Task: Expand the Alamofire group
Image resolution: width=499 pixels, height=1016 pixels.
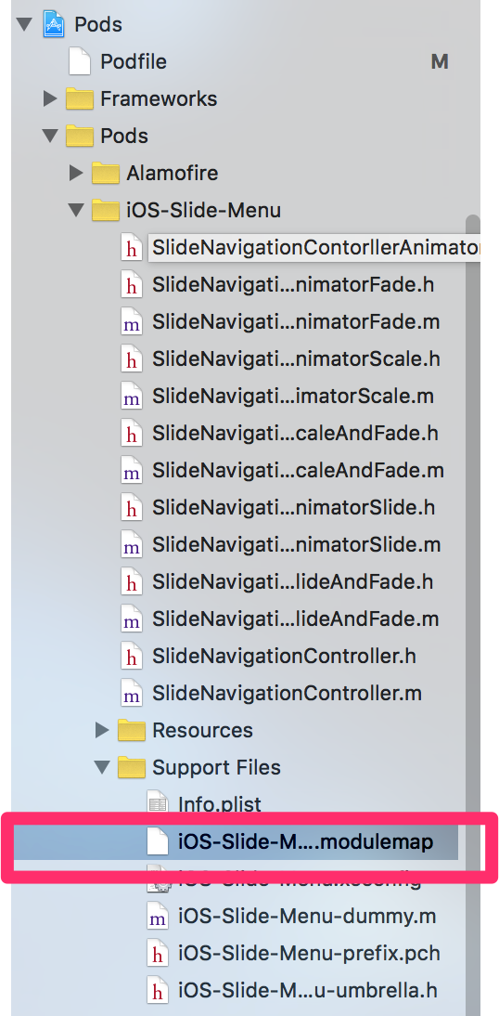Action: [76, 173]
